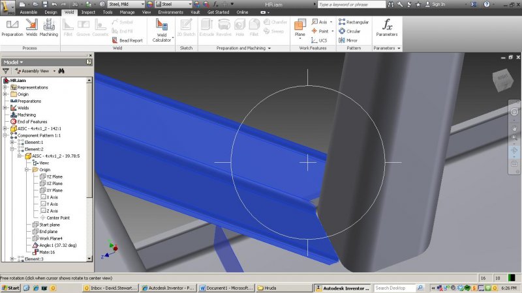
Task: Click the Search Desktop field in taskbar
Action: coord(395,288)
